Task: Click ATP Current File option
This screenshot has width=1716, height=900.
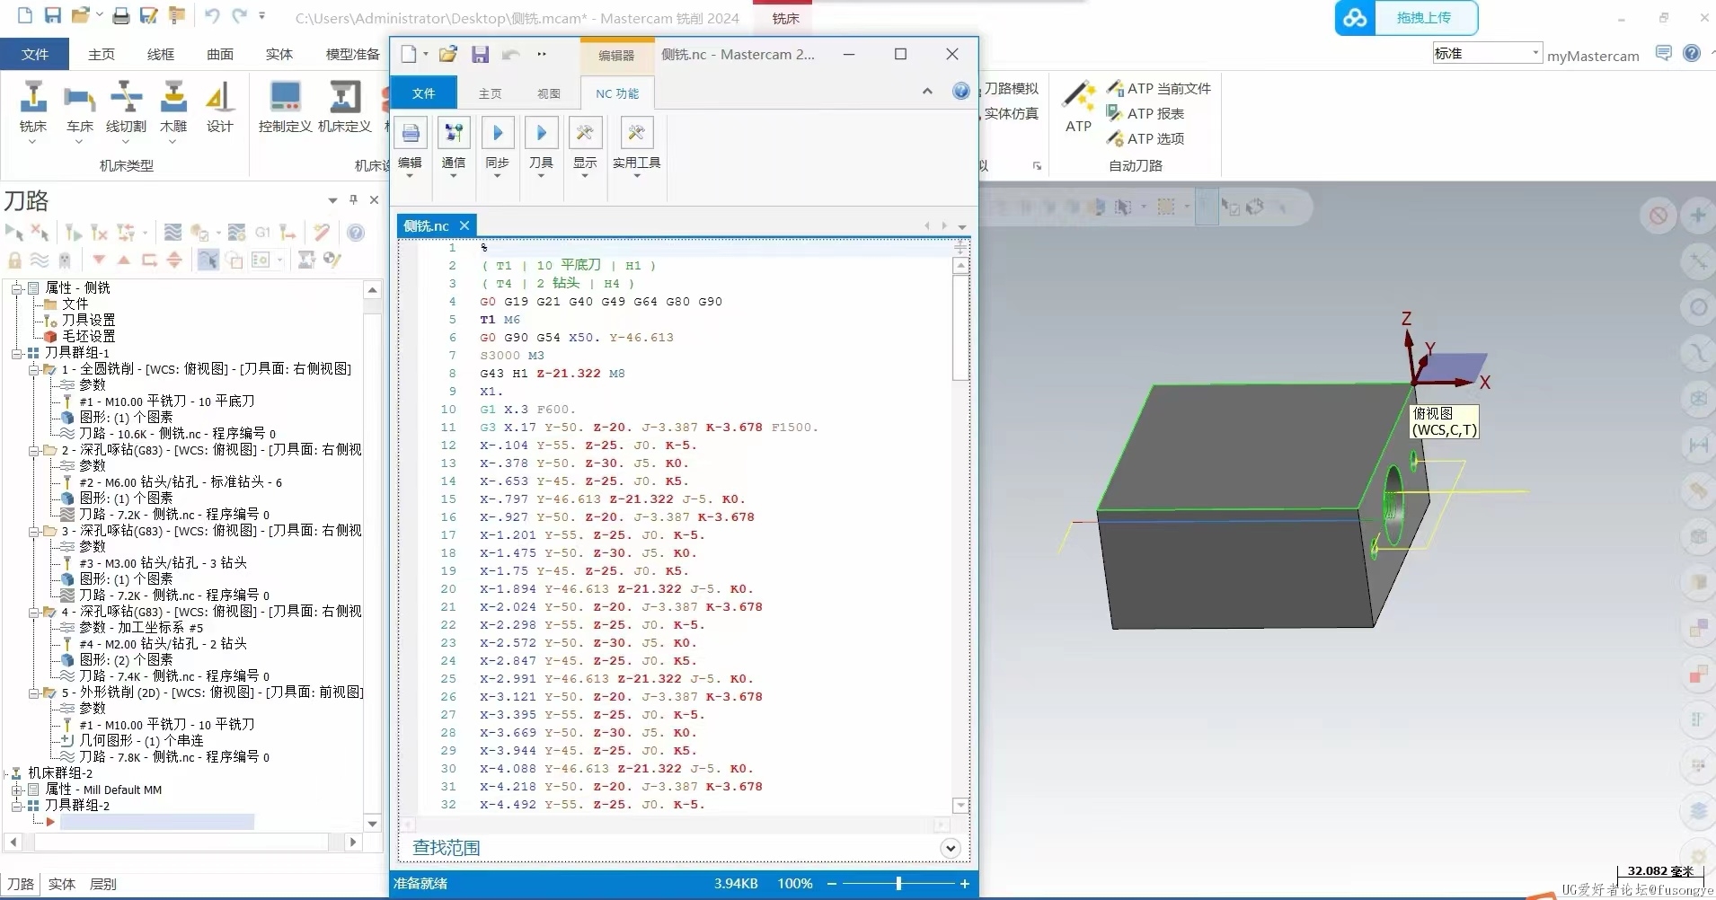Action: (x=1158, y=88)
